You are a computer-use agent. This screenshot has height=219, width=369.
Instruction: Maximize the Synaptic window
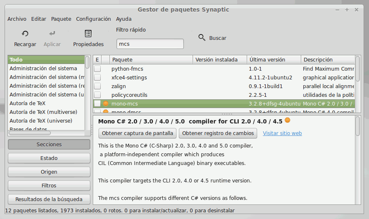347,10
